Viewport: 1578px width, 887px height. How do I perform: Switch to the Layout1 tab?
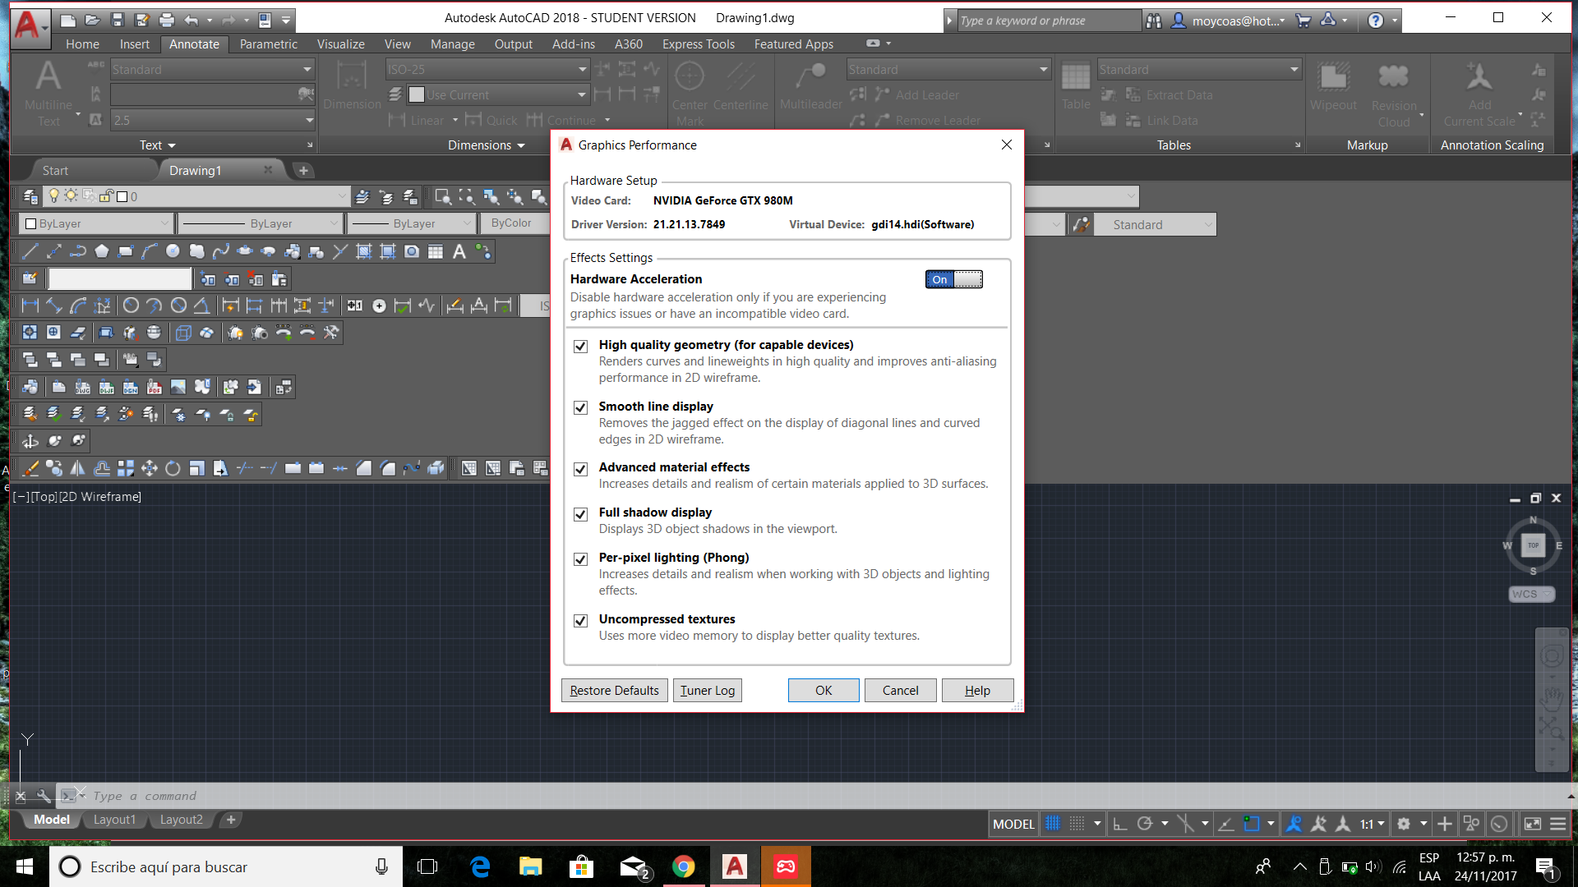coord(114,819)
